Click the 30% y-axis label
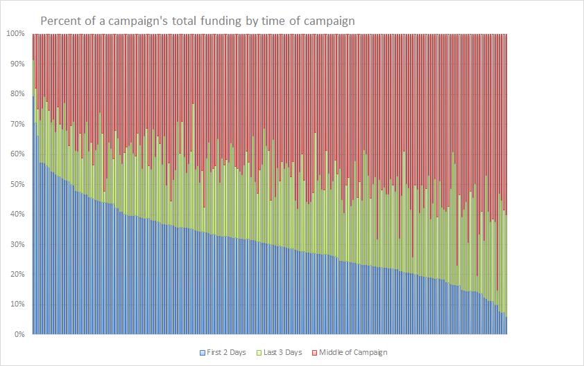 click(17, 244)
